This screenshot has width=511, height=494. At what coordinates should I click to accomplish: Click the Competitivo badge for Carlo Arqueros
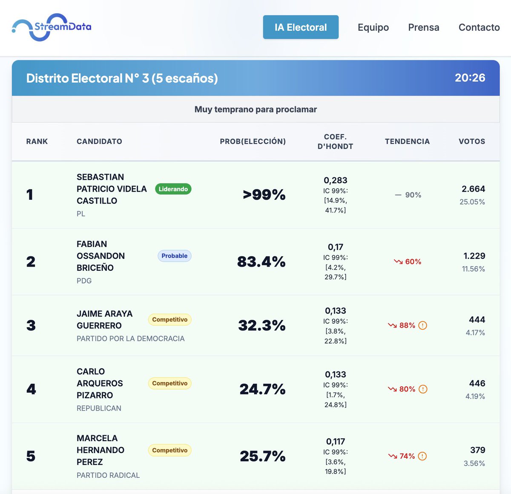tap(170, 383)
